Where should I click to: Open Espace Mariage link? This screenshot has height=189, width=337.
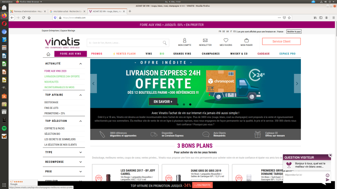(x=68, y=30)
